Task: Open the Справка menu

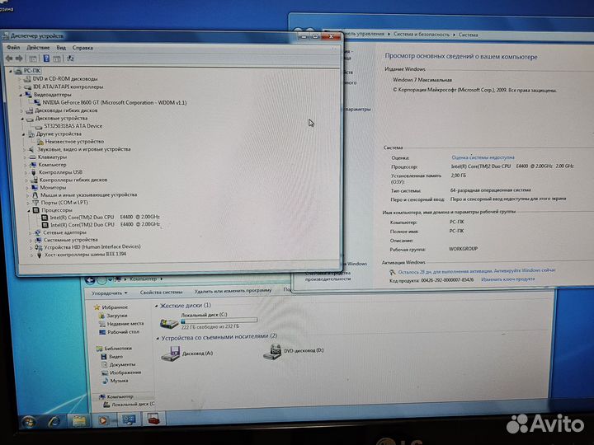Action: point(82,48)
